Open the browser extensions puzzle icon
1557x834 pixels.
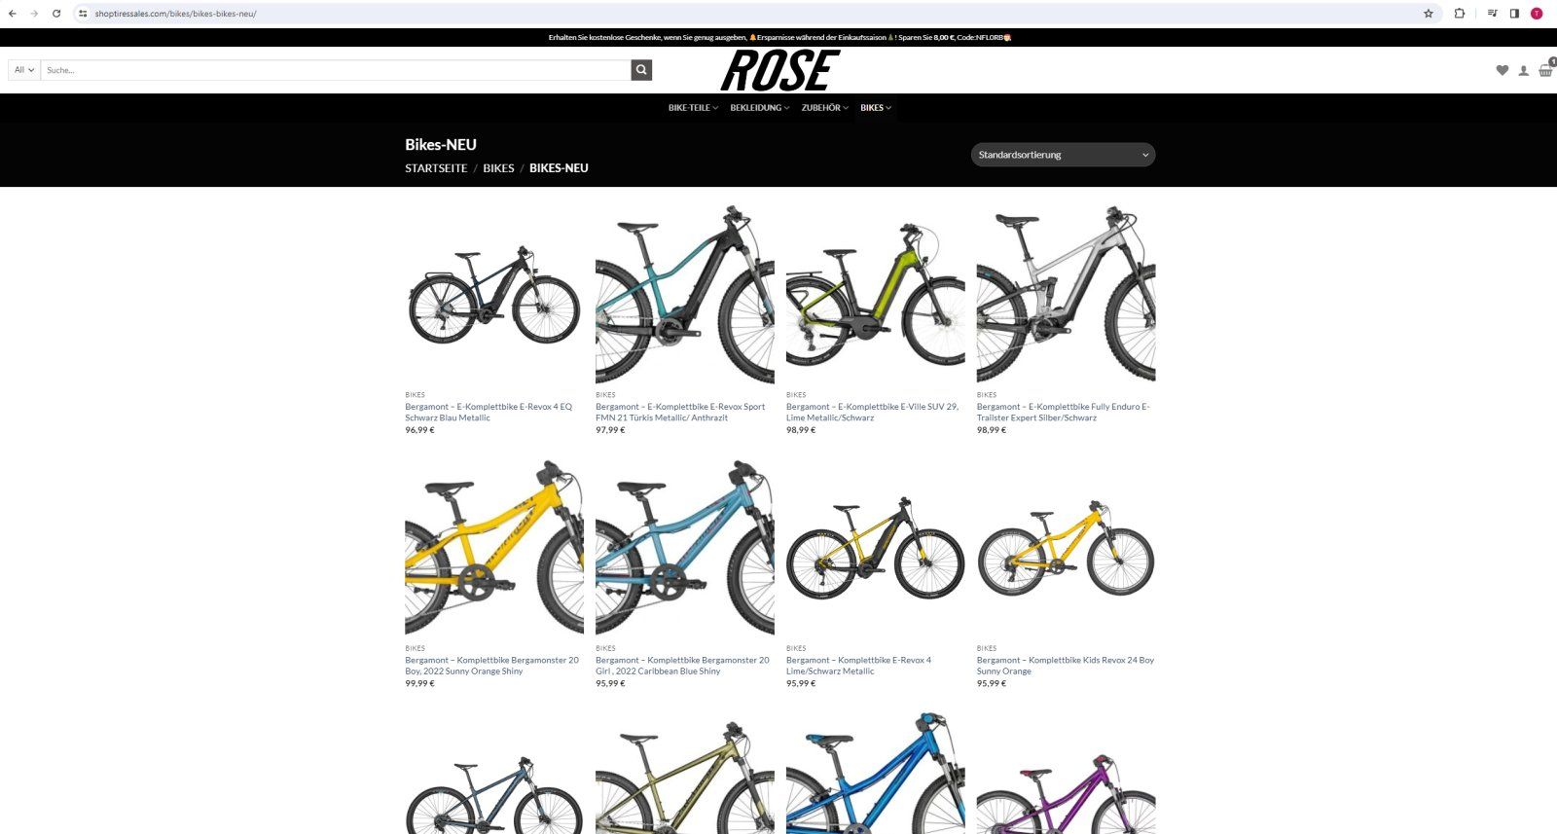point(1460,14)
